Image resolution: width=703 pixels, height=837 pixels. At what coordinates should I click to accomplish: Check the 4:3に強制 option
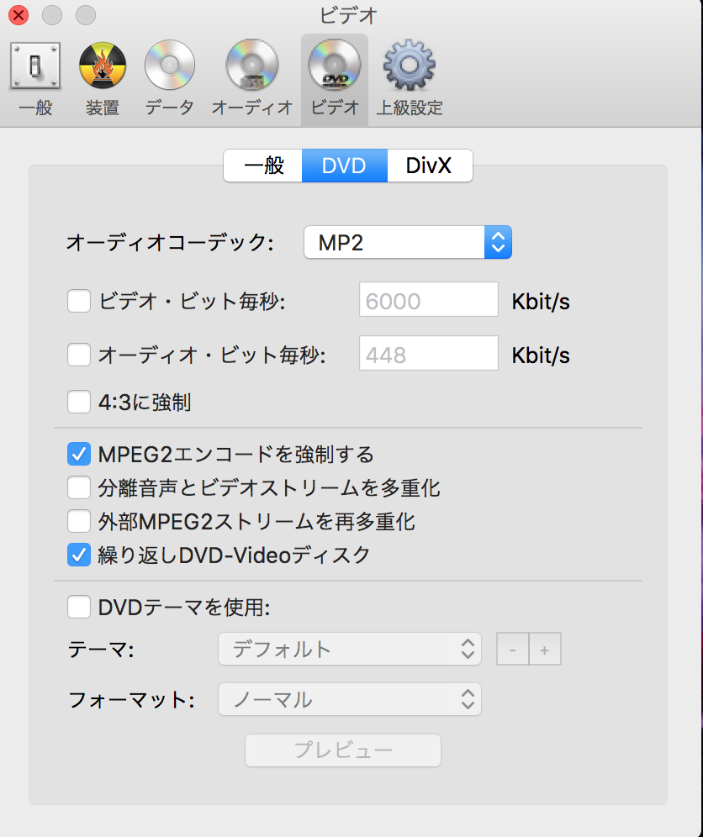tap(79, 402)
